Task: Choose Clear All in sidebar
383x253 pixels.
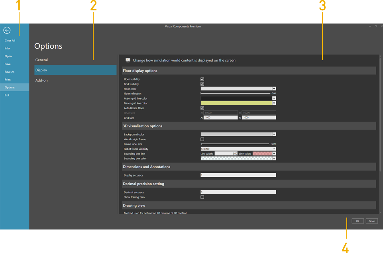Action: [x=10, y=41]
